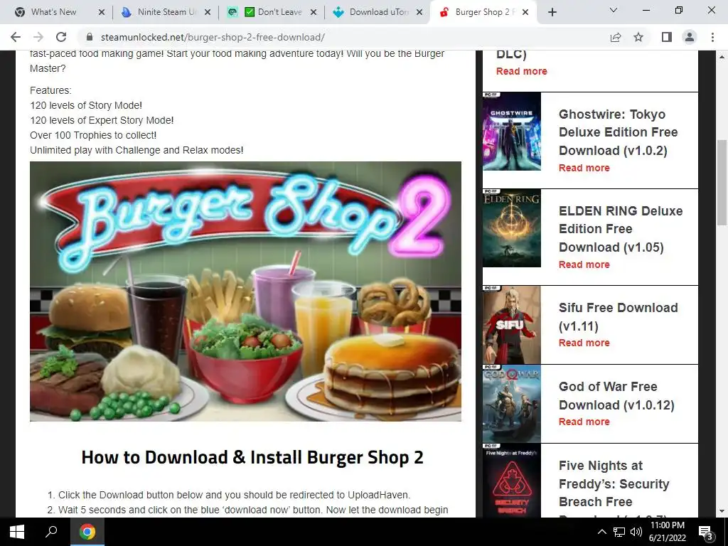The width and height of the screenshot is (728, 546).
Task: Open a new browser tab
Action: pos(552,13)
